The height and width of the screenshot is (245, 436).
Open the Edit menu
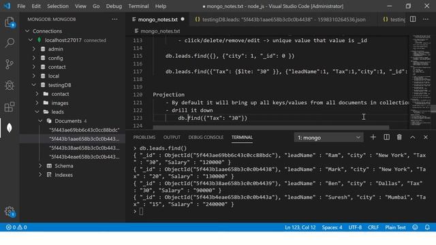tap(36, 6)
